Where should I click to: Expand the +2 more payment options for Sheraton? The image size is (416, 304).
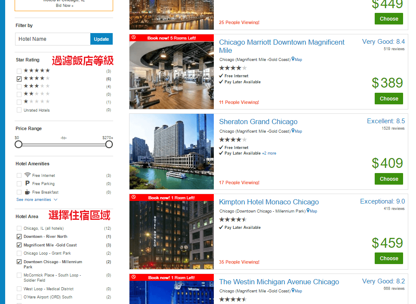(269, 153)
